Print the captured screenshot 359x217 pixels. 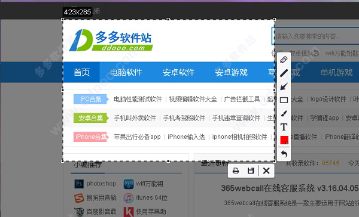(236, 170)
